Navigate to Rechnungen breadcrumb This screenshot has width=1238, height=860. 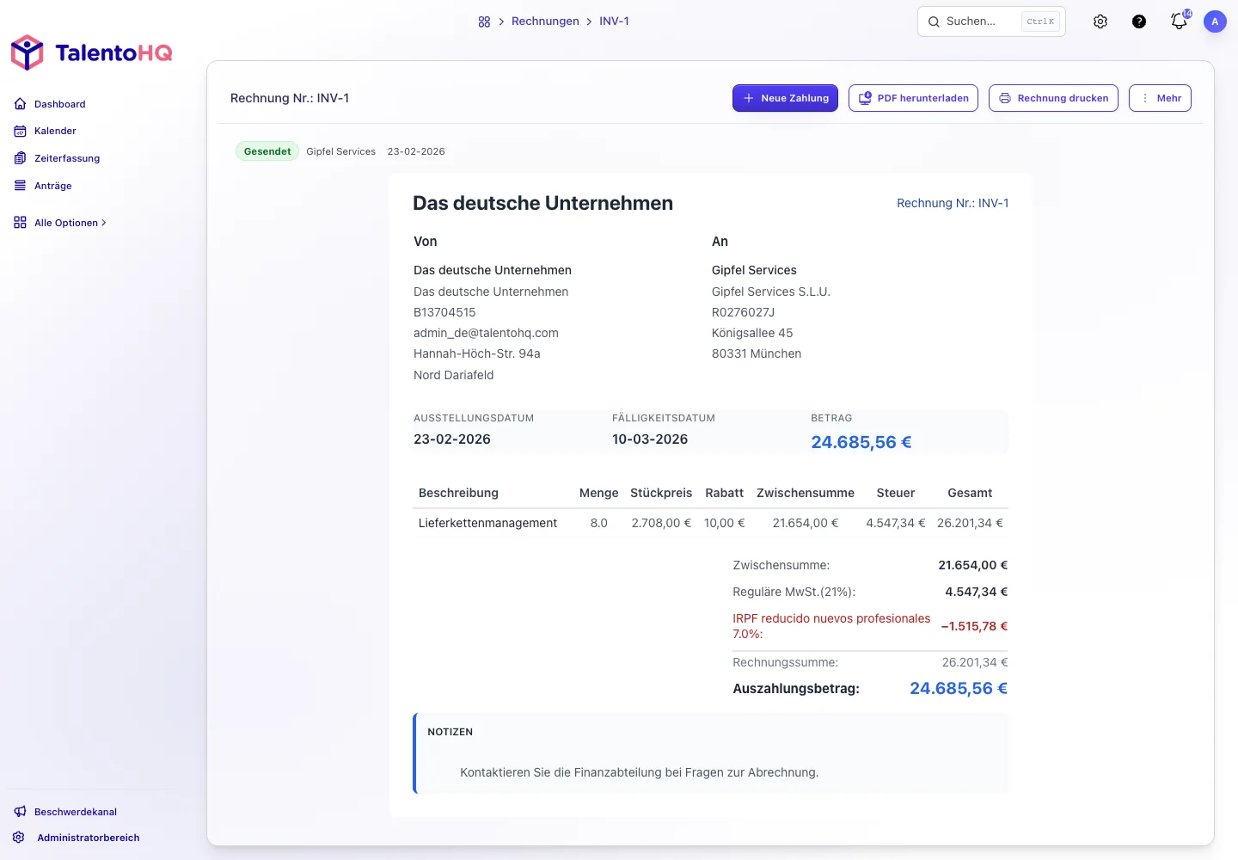tap(545, 21)
